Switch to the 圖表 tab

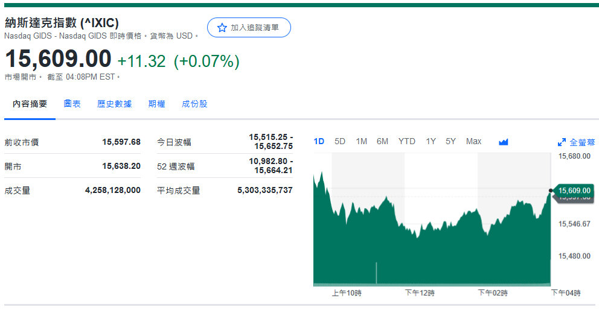72,104
